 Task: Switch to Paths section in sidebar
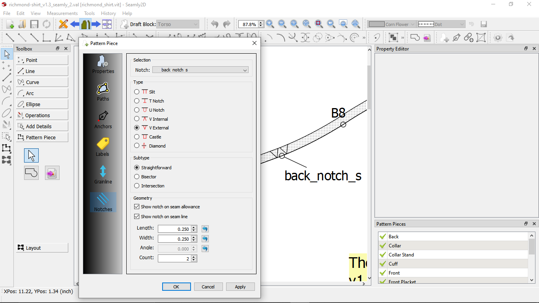(x=103, y=92)
